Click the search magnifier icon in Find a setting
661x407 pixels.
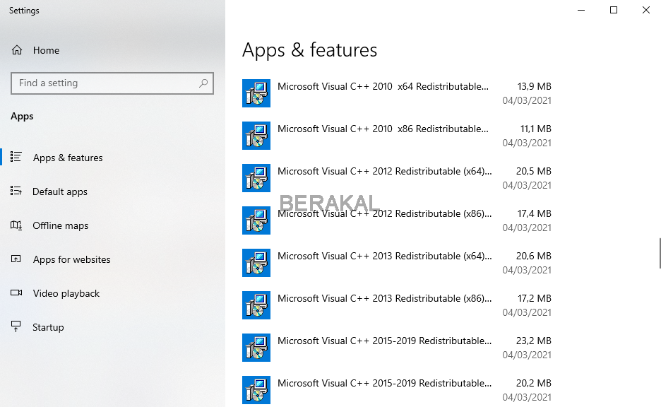point(203,83)
